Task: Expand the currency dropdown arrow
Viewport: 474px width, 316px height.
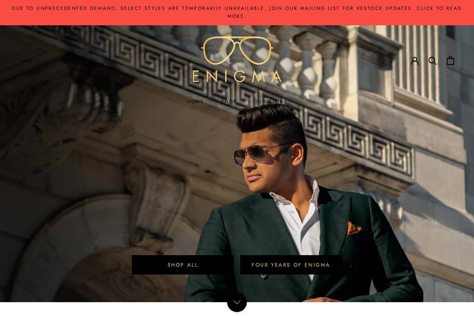Action: click(38, 61)
